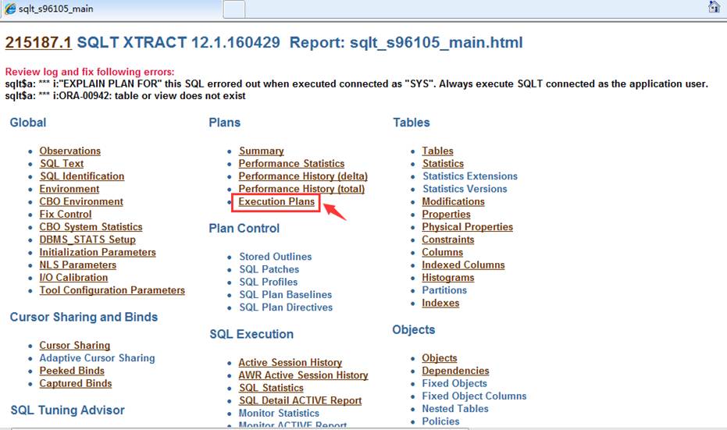Viewport: 727px width, 430px height.
Task: Go to SQL Text section
Action: pos(62,164)
